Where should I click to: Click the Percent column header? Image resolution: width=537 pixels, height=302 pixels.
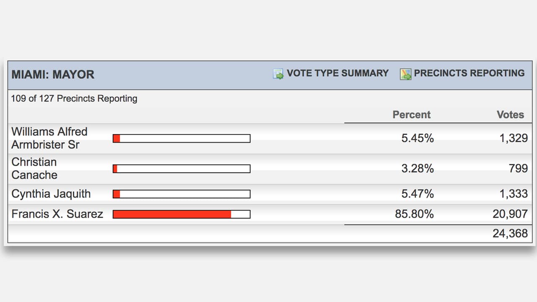coord(411,115)
